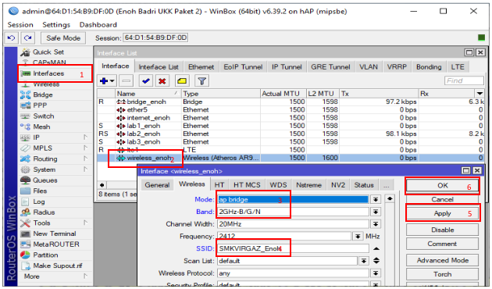Click the filter funnel icon
This screenshot has width=492, height=289.
pos(202,81)
